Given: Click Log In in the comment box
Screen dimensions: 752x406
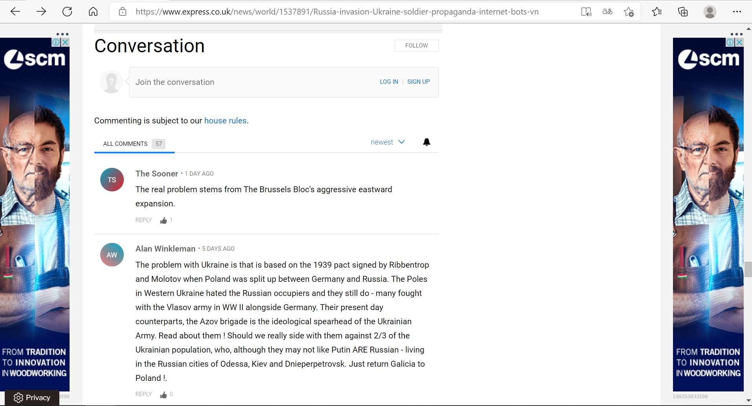Looking at the screenshot, I should 389,82.
